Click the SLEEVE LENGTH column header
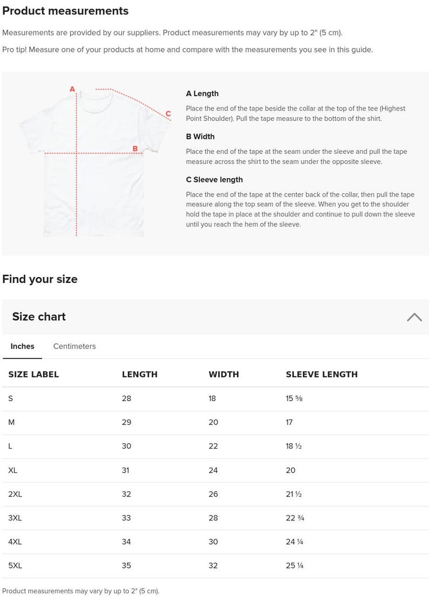The width and height of the screenshot is (429, 603). click(321, 374)
